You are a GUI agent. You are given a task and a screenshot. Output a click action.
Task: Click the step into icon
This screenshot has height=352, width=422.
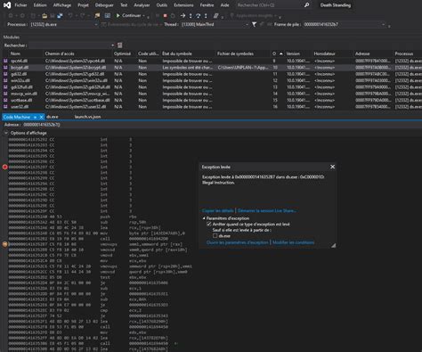click(191, 15)
